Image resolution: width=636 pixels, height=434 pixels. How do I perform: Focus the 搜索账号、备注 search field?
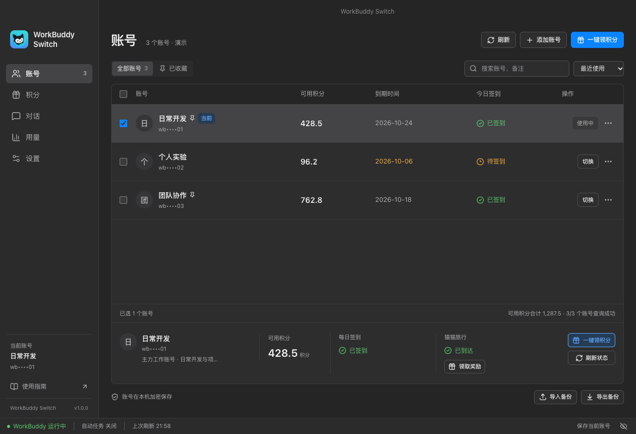pyautogui.click(x=516, y=69)
